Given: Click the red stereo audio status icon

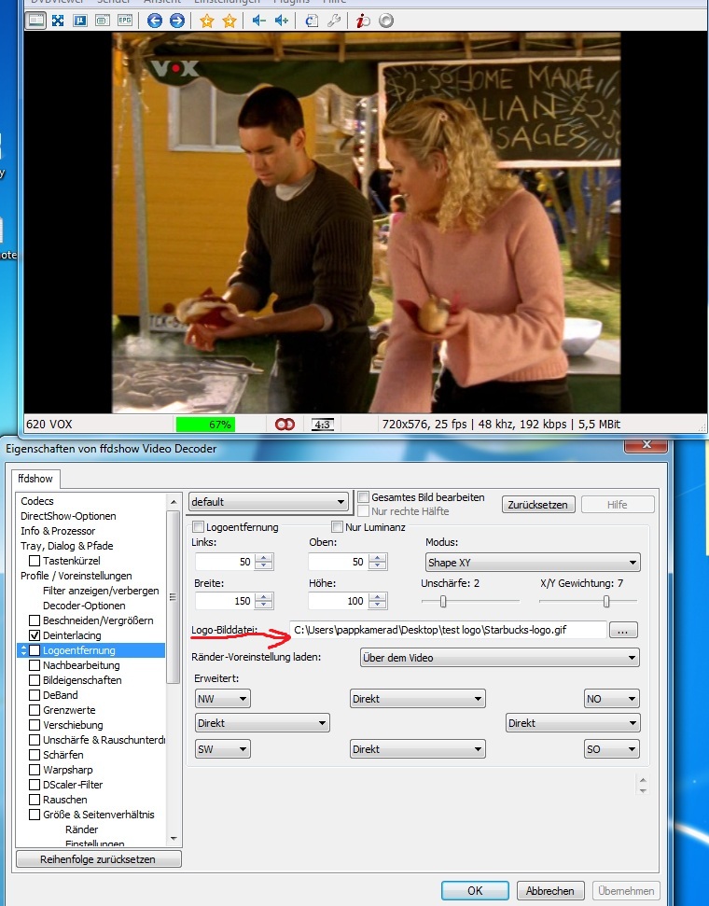Looking at the screenshot, I should point(285,425).
